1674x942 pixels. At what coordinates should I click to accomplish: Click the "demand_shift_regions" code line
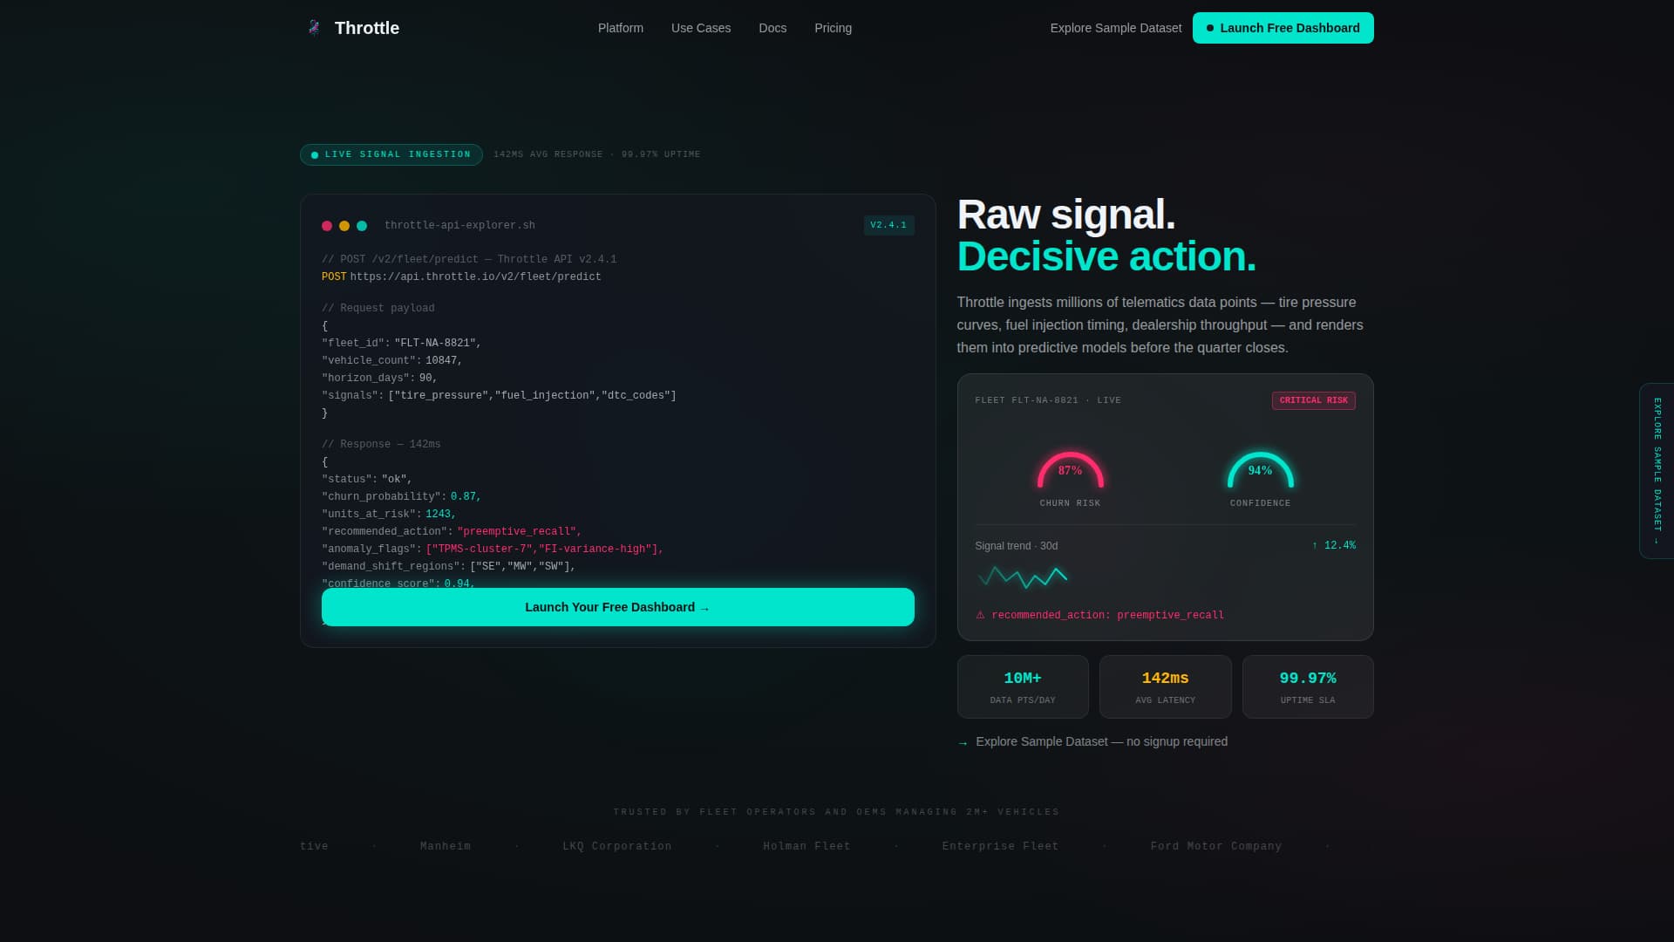tap(449, 566)
